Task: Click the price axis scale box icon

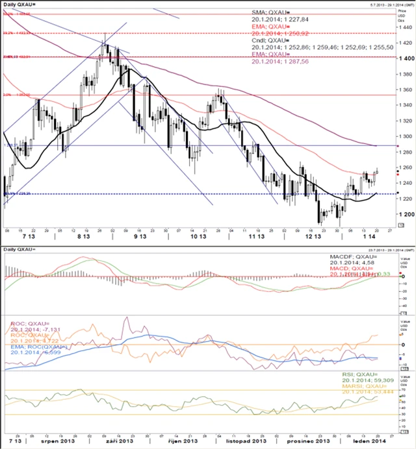Action: (x=401, y=225)
